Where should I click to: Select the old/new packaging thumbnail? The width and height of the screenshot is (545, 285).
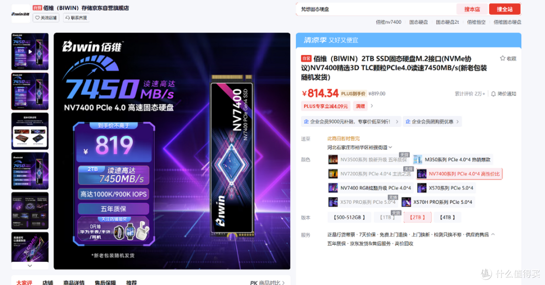tap(30, 131)
